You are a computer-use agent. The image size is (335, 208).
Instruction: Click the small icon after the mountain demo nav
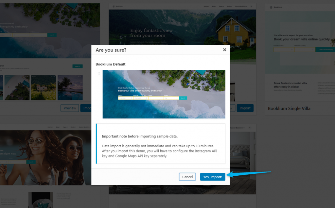pos(251,7)
